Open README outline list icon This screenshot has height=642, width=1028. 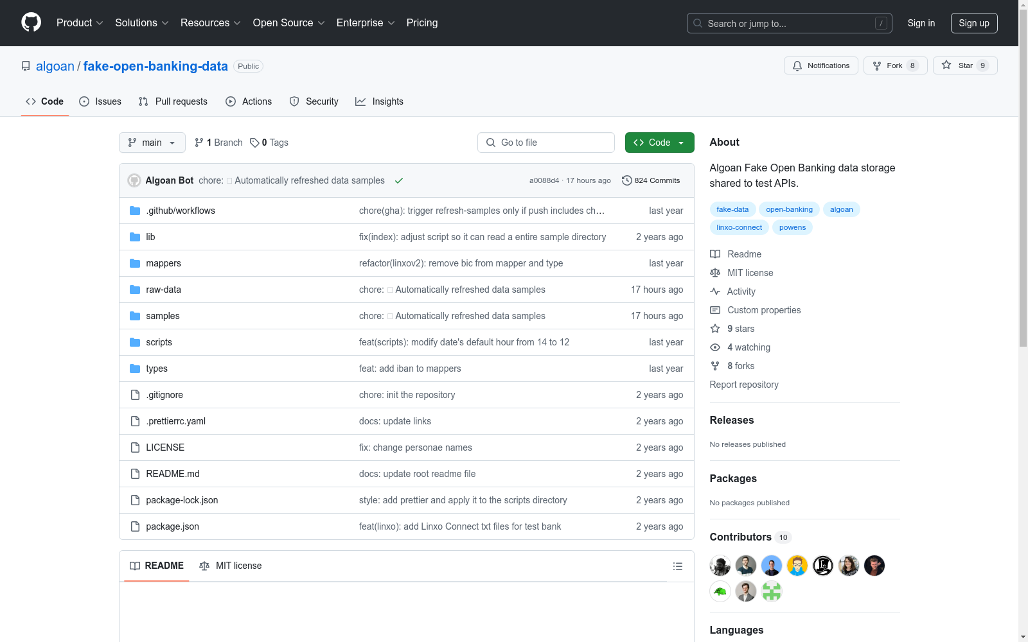tap(677, 566)
